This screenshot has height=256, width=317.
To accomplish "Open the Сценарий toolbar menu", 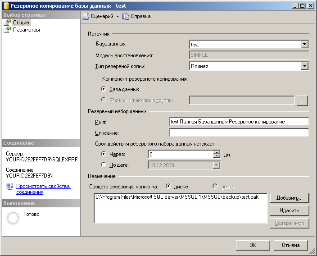I will 102,16.
